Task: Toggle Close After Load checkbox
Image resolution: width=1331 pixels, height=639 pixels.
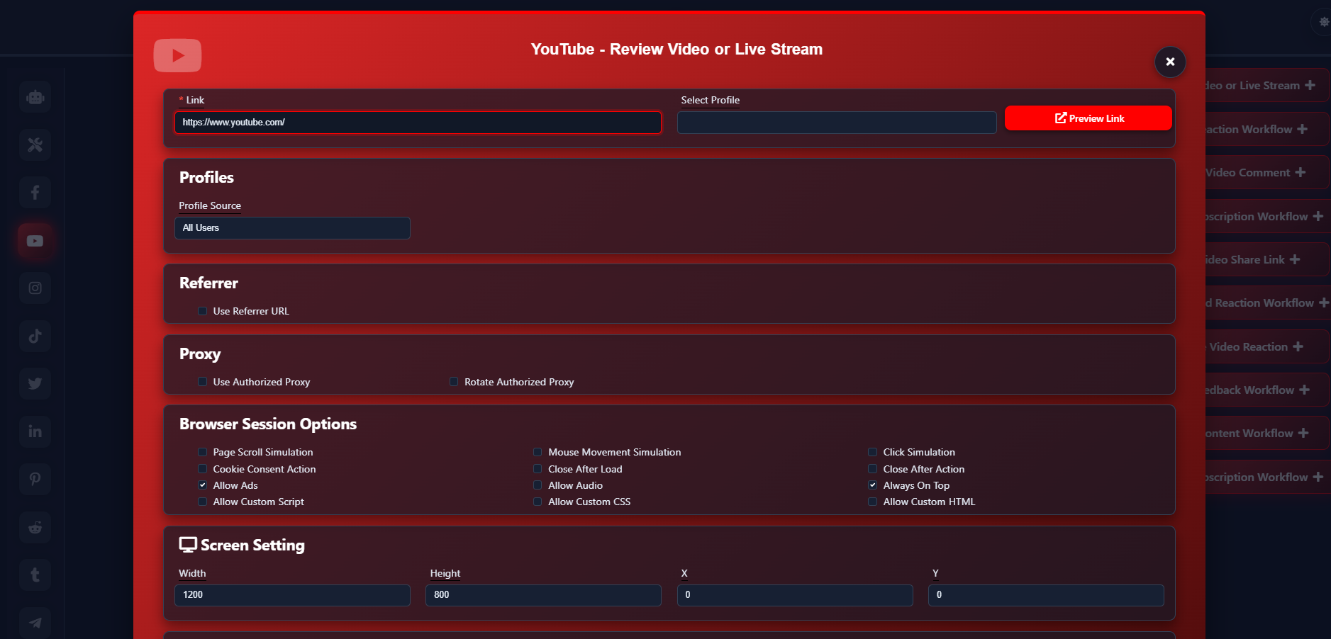Action: (x=538, y=469)
